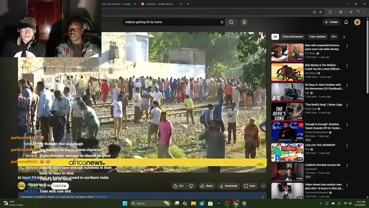Open menu for autistic teen video
369x208 pixels.
347,185
